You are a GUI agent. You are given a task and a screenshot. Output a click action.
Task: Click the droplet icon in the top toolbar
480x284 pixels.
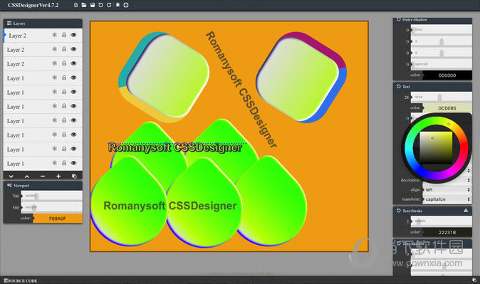[118, 5]
